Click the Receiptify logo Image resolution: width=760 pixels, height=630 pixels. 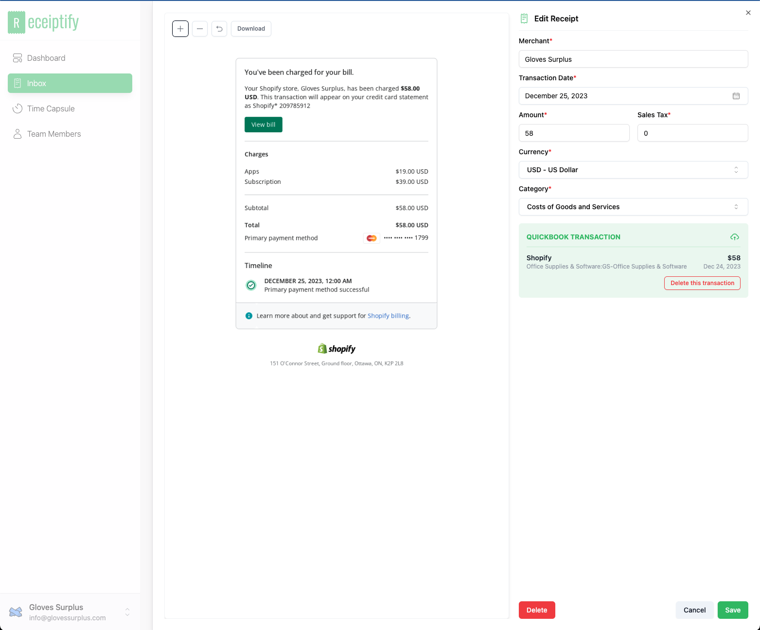[x=43, y=22]
